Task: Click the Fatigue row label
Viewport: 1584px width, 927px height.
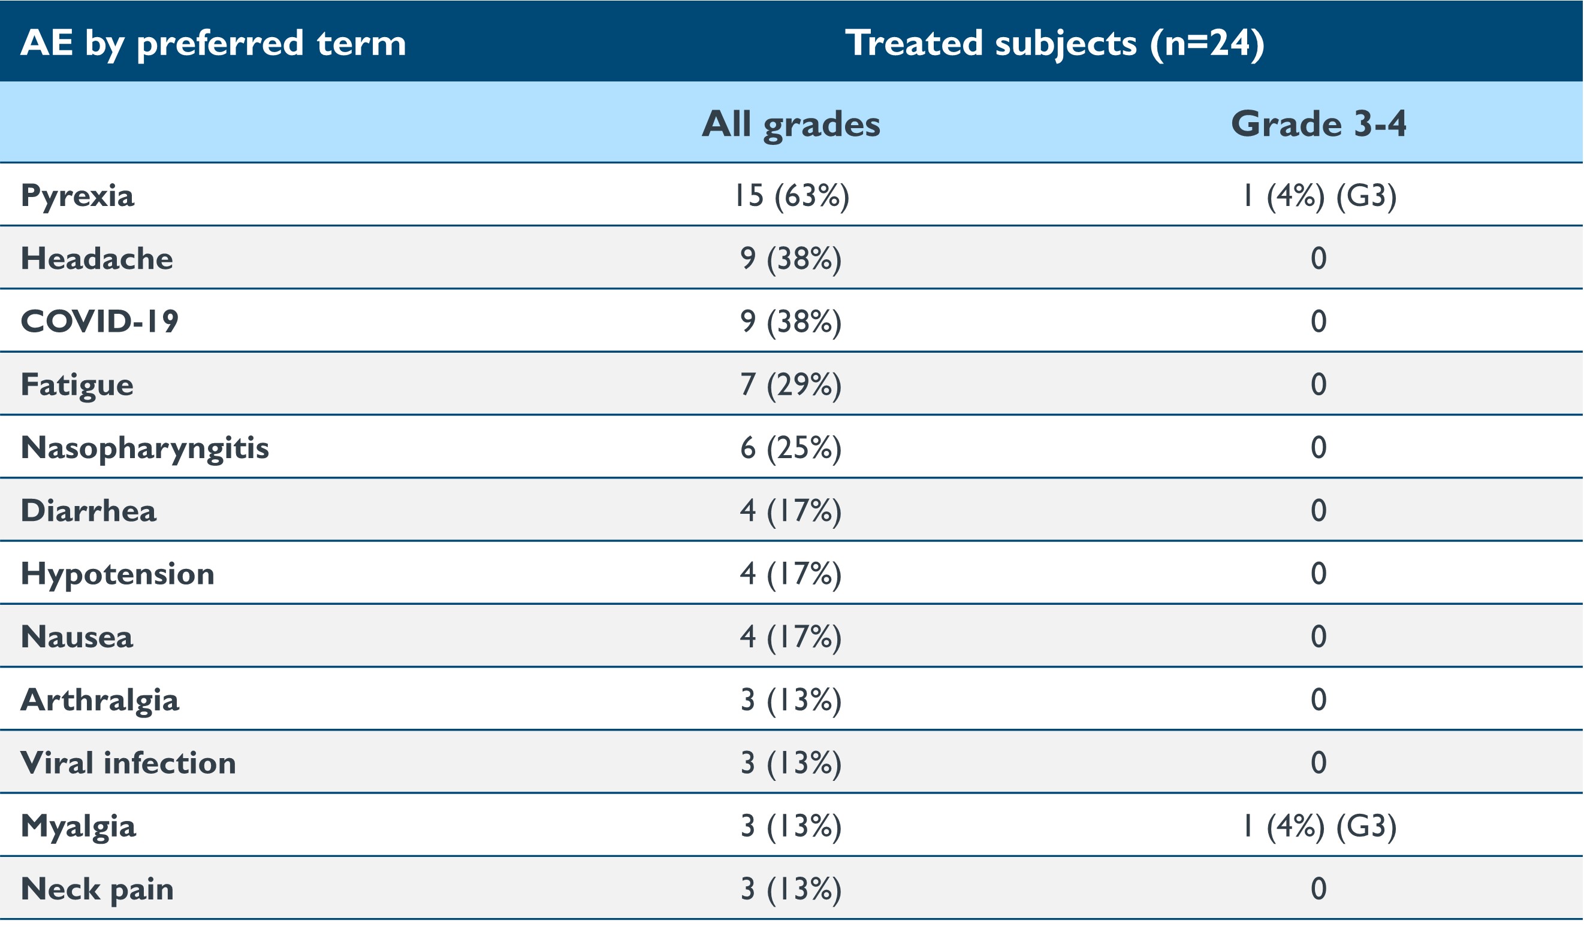Action: coord(77,384)
